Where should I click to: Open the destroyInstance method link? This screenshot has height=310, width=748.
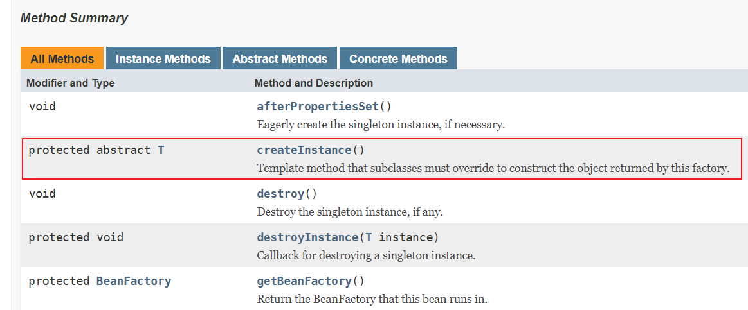307,237
